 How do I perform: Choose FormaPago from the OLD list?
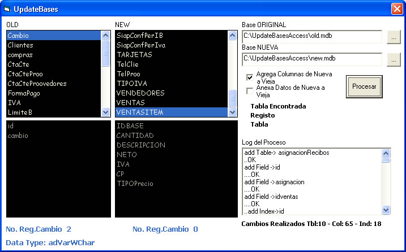pos(24,93)
